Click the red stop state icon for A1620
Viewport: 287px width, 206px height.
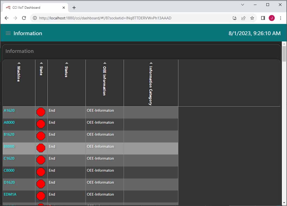pos(41,112)
